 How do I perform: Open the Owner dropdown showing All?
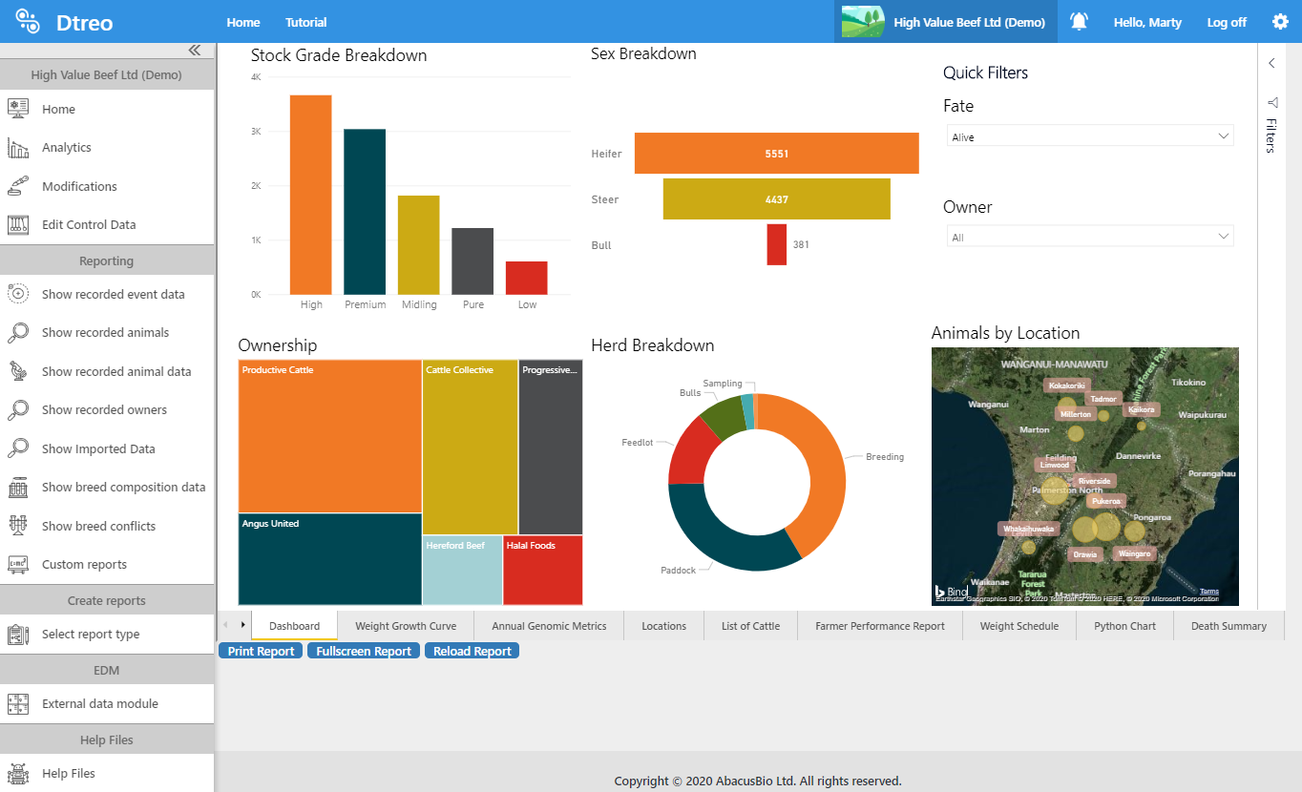point(1089,237)
